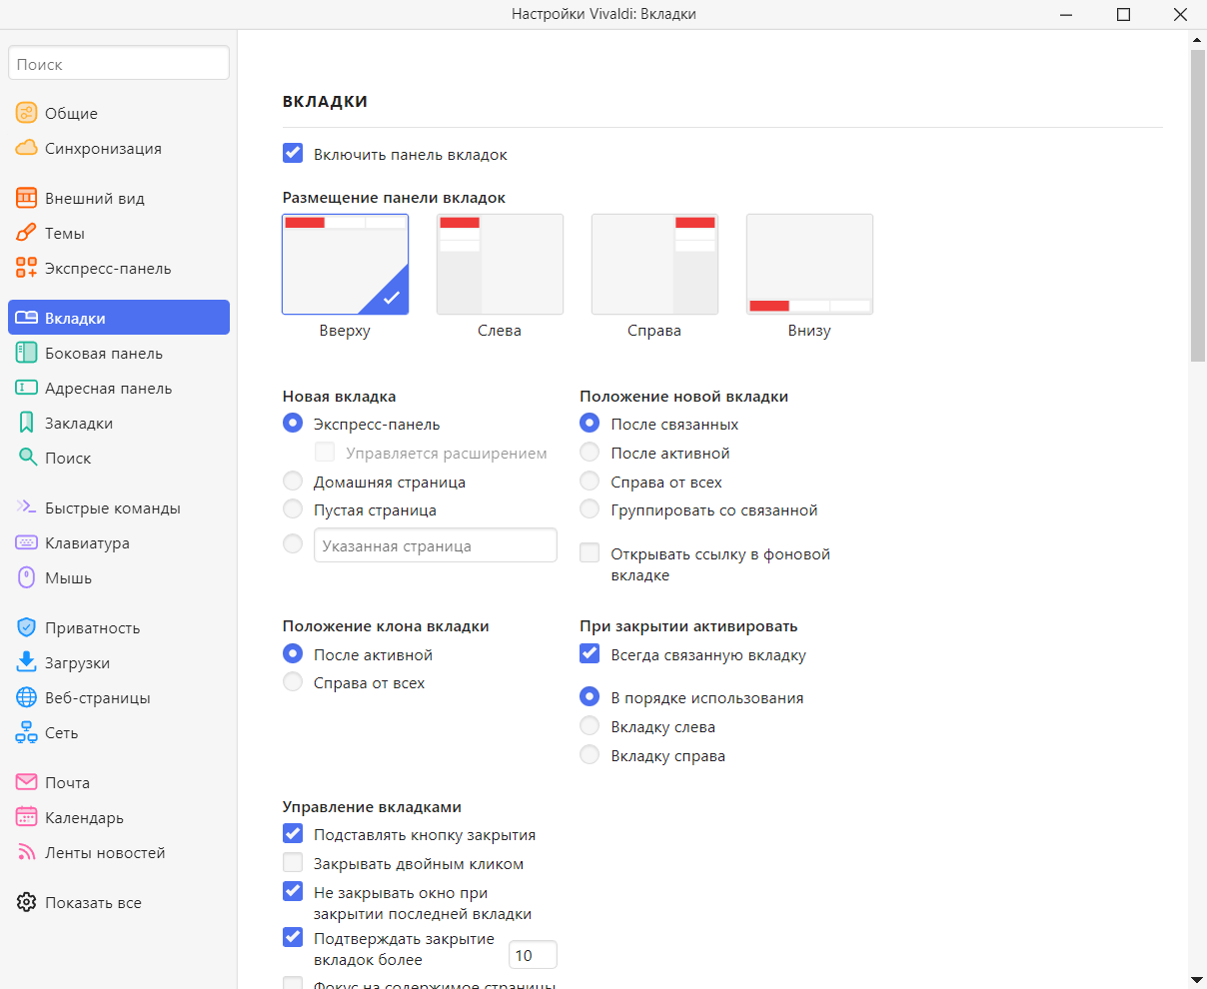Click the settings Поиск search field
This screenshot has height=989, width=1207.
119,63
